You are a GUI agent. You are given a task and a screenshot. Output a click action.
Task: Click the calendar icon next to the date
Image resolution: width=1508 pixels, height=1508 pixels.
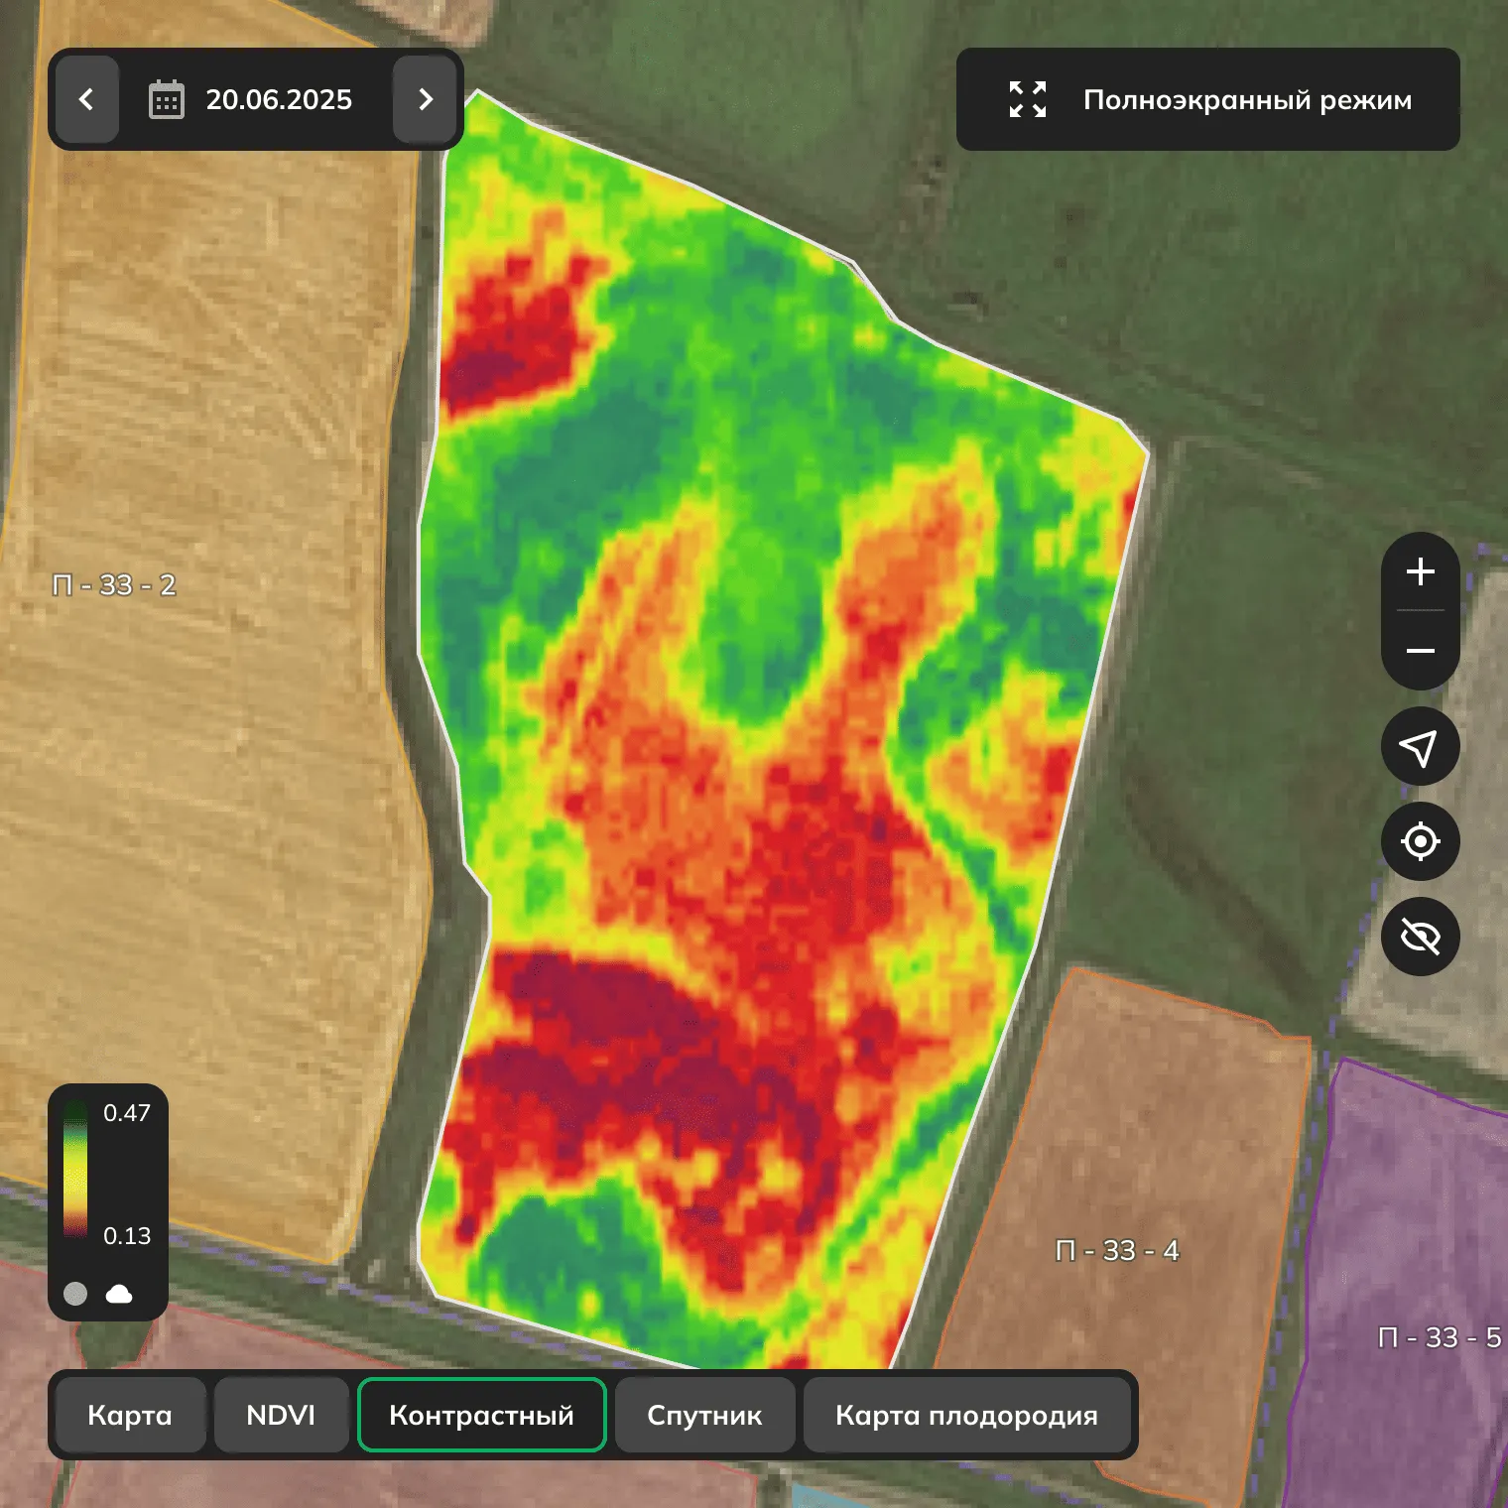pyautogui.click(x=169, y=99)
